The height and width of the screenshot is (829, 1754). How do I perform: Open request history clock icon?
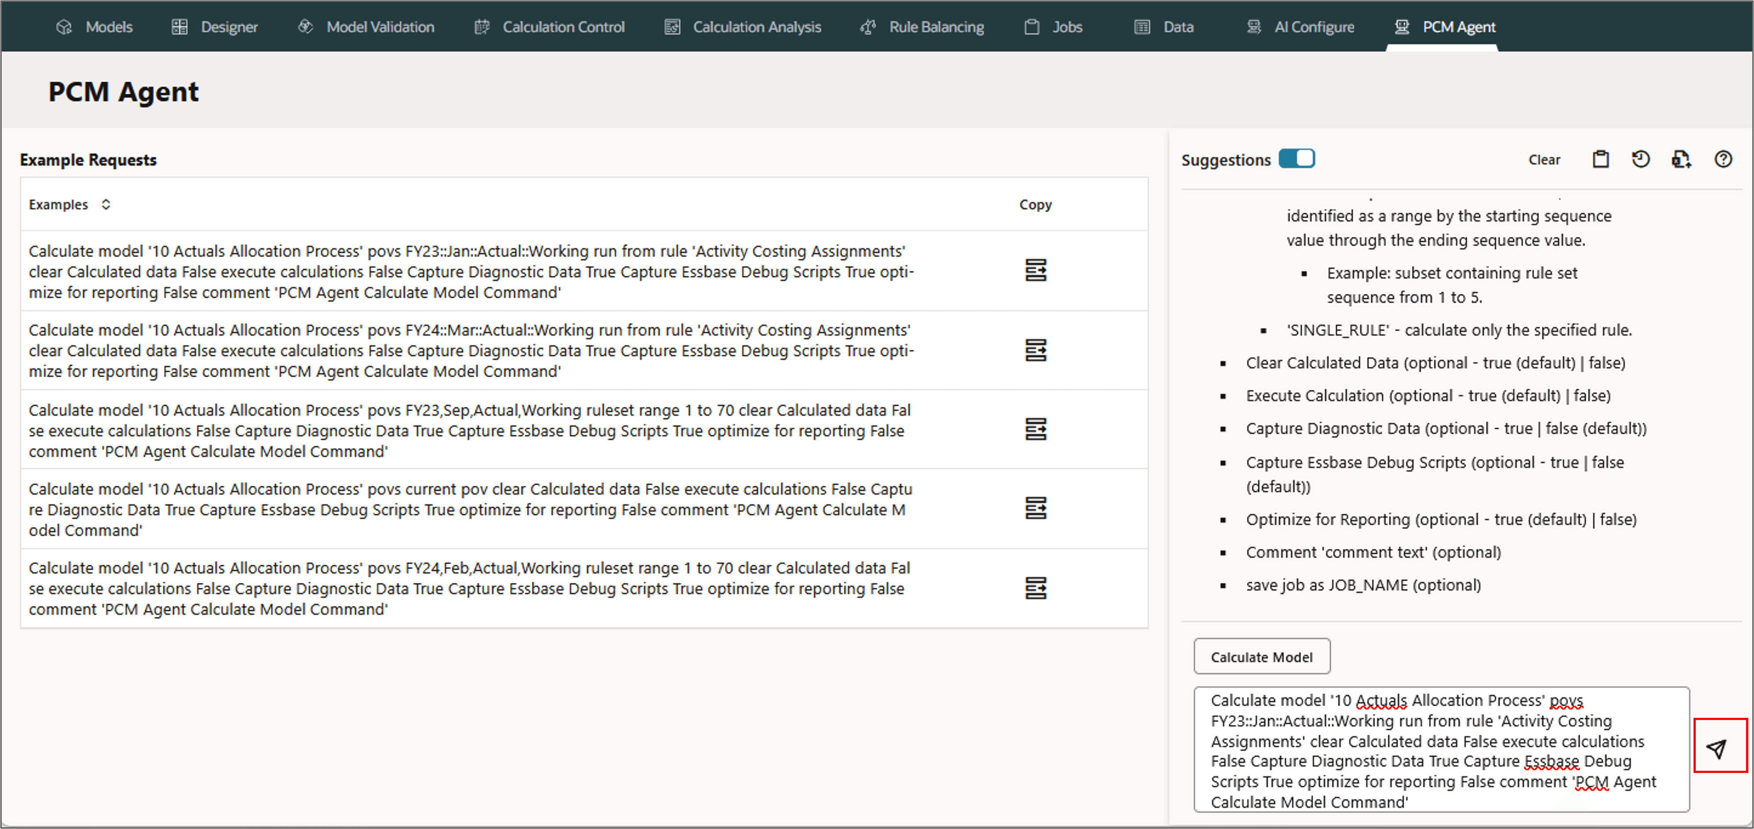[1640, 159]
